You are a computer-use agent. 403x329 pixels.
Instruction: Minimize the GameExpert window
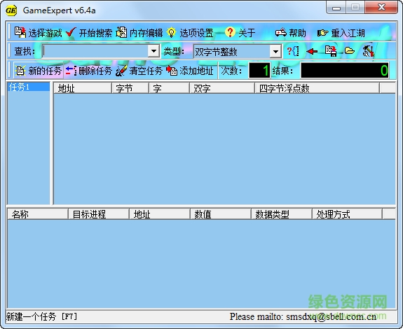[336, 8]
